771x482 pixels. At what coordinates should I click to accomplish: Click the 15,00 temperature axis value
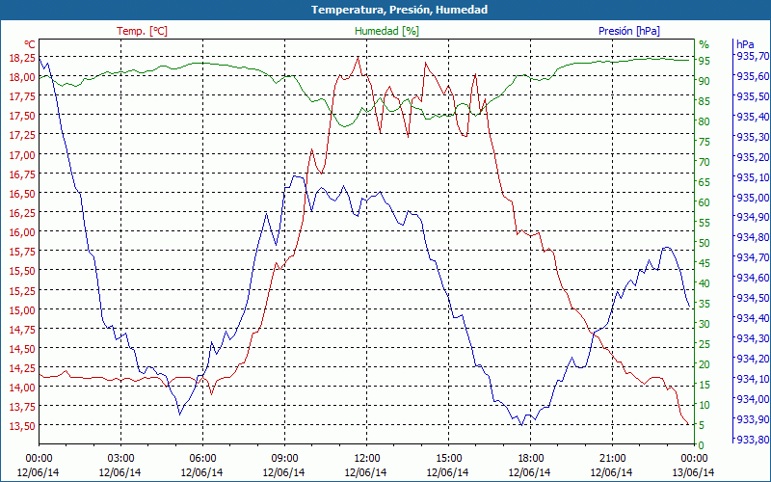click(x=22, y=309)
